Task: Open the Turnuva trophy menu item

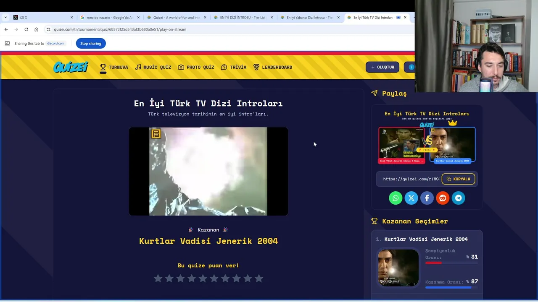Action: 113,67
